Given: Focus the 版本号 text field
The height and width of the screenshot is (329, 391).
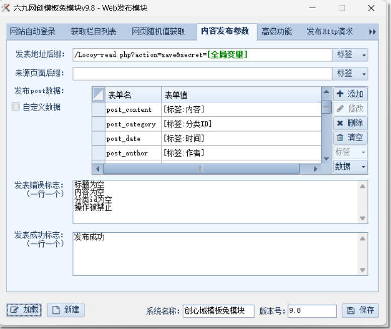Looking at the screenshot, I should pyautogui.click(x=312, y=311).
